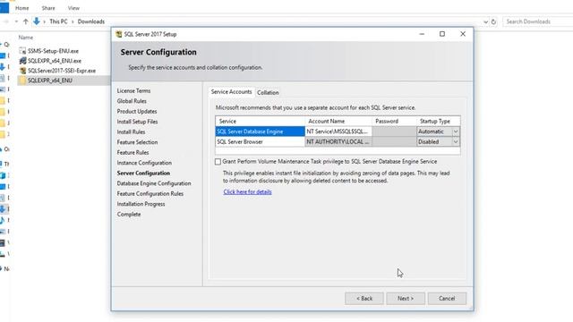Image resolution: width=573 pixels, height=322 pixels.
Task: Open the Share ribbon tab in Explorer
Action: [x=48, y=8]
